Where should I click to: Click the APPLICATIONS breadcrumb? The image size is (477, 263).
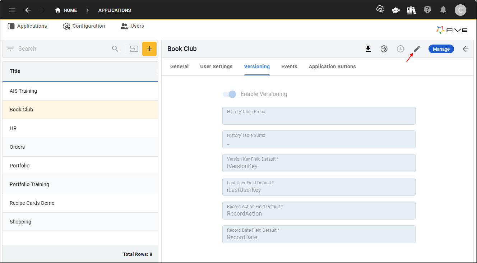pos(115,10)
